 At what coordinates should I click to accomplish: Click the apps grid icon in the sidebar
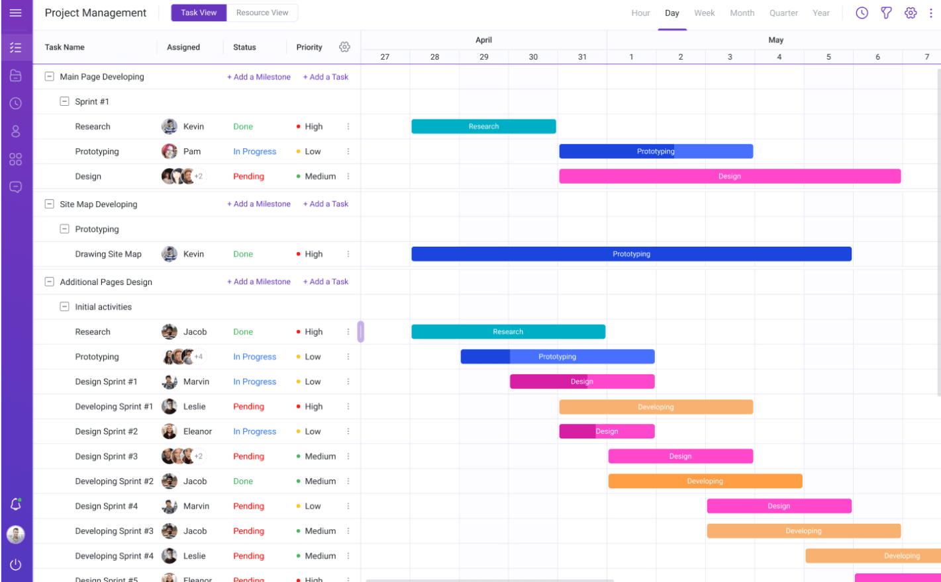pyautogui.click(x=15, y=158)
